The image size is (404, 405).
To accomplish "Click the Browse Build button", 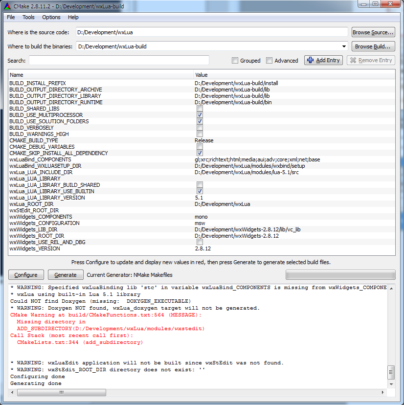I will click(373, 46).
